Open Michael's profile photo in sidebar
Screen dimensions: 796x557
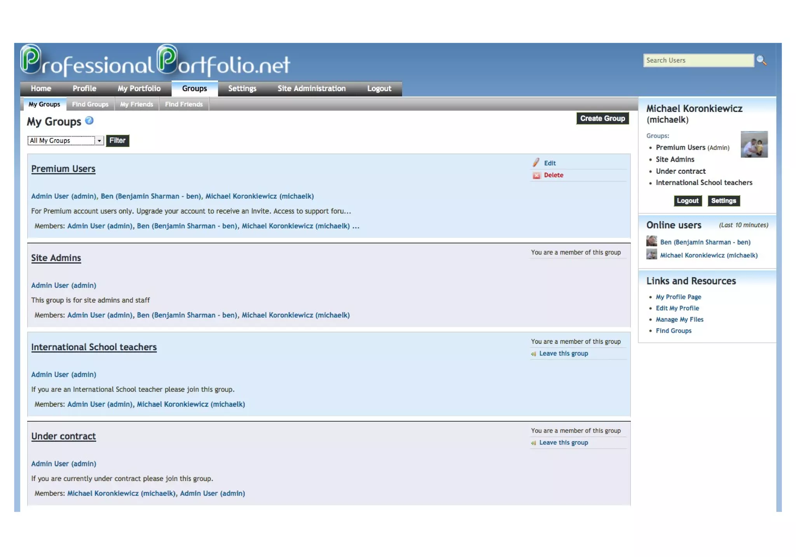tap(754, 144)
